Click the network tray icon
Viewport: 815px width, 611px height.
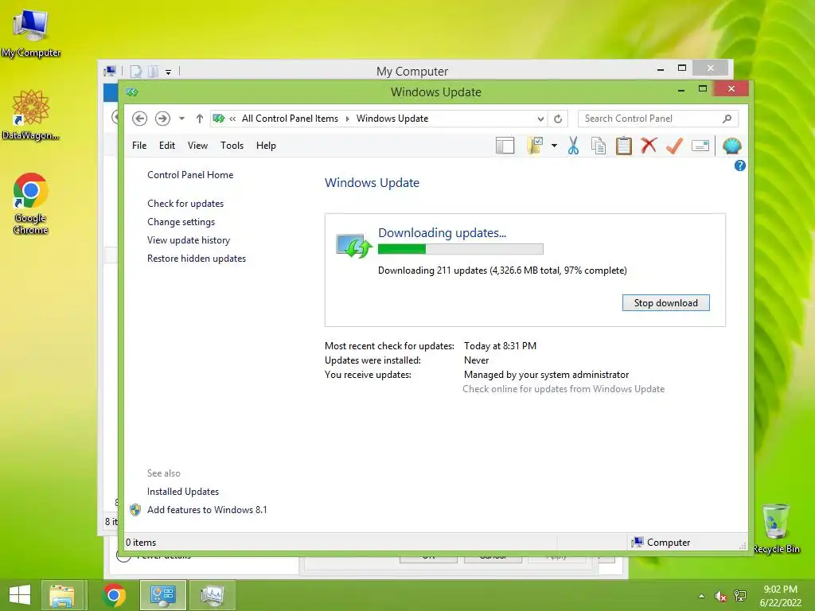coord(740,596)
